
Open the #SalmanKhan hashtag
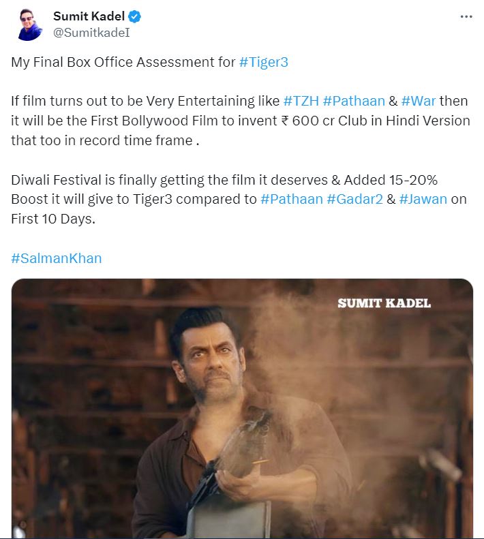[56, 259]
